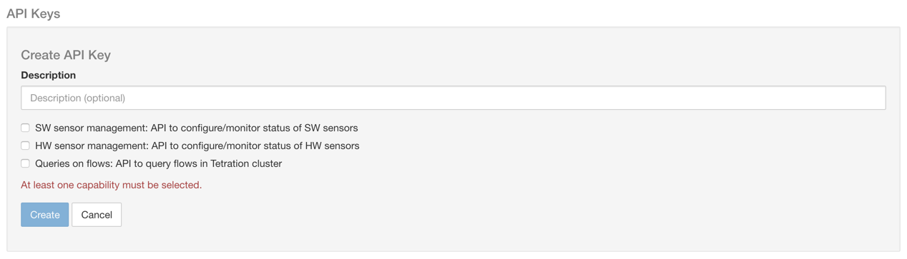
Task: Click the bold Description field label
Action: pyautogui.click(x=48, y=75)
